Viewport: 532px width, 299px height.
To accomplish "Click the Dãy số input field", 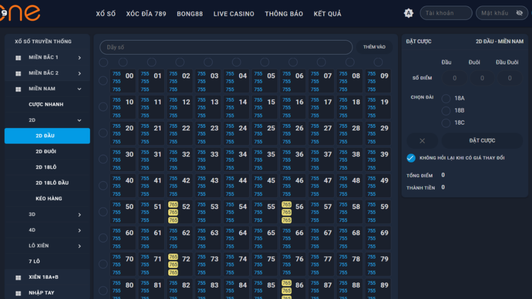I will click(x=226, y=47).
